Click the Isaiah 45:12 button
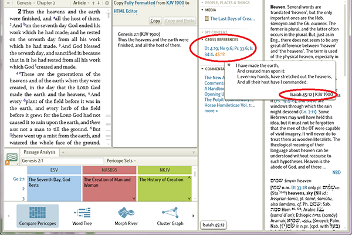The height and width of the screenshot is (235, 352). tap(214, 224)
